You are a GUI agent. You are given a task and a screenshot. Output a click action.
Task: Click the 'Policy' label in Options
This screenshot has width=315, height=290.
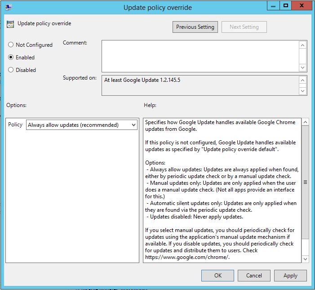[x=15, y=125]
